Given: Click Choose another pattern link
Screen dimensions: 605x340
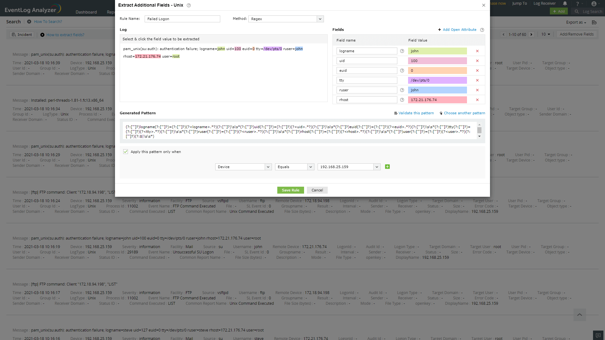Looking at the screenshot, I should [x=464, y=113].
